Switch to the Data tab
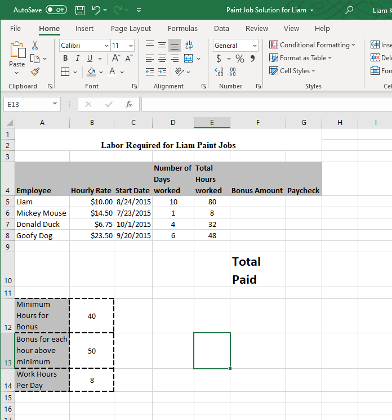This screenshot has height=420, width=392. coord(221,28)
